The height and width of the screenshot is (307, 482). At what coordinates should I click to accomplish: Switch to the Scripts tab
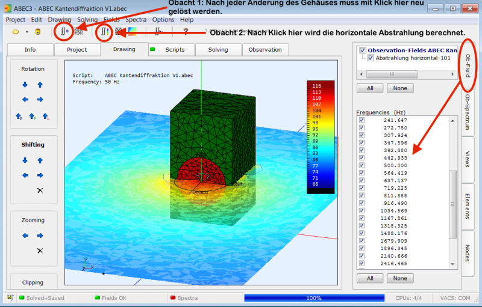pyautogui.click(x=172, y=50)
